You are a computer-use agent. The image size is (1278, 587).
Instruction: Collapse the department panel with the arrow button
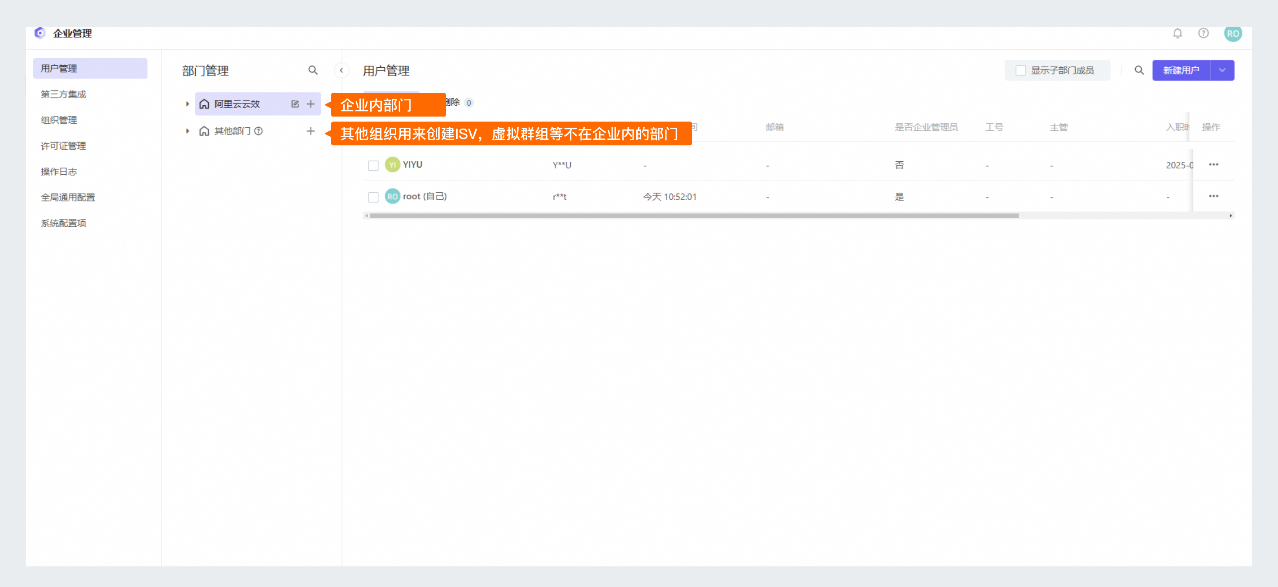(341, 70)
